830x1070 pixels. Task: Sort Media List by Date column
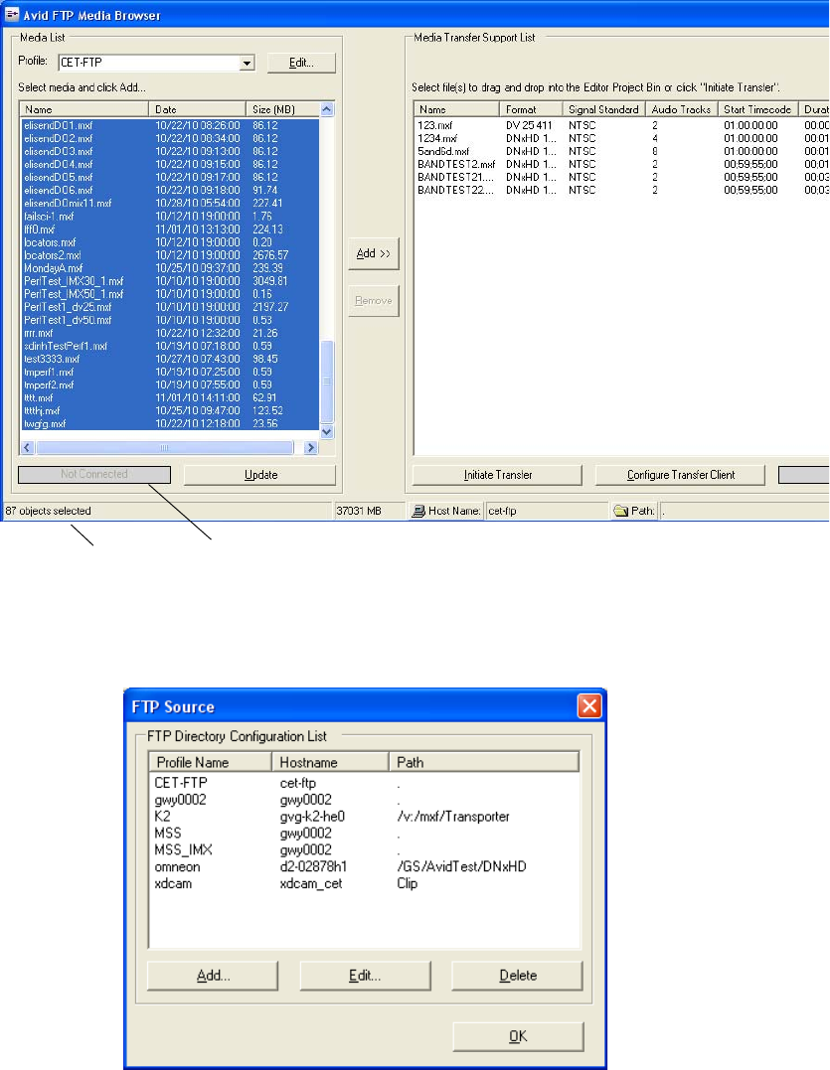(x=197, y=109)
